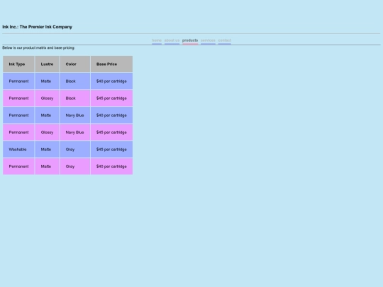Select the Washable ink type cell

[x=18, y=150]
